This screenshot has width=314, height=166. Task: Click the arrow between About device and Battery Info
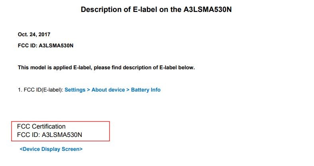pos(128,90)
